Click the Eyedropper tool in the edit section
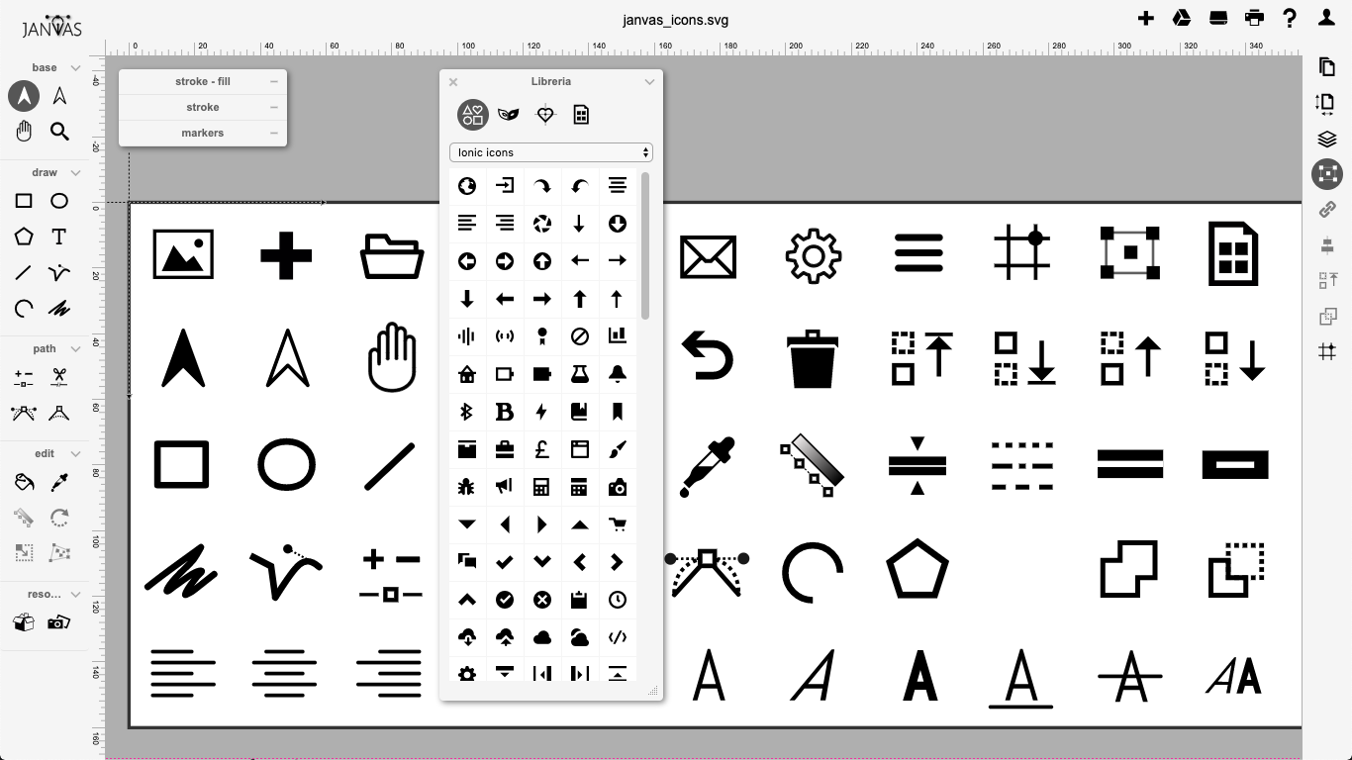Screen dimensions: 1352x760 pos(58,481)
